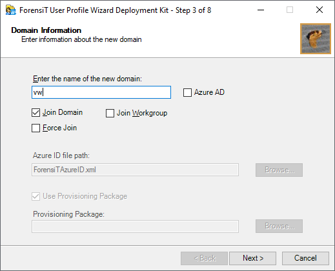Click the Azure ID file path field
The width and height of the screenshot is (335, 271).
click(x=135, y=170)
